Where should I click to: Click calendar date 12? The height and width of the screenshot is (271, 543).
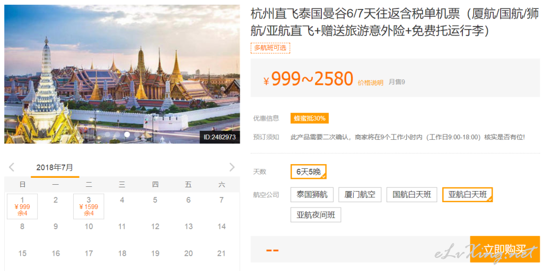[155, 227]
